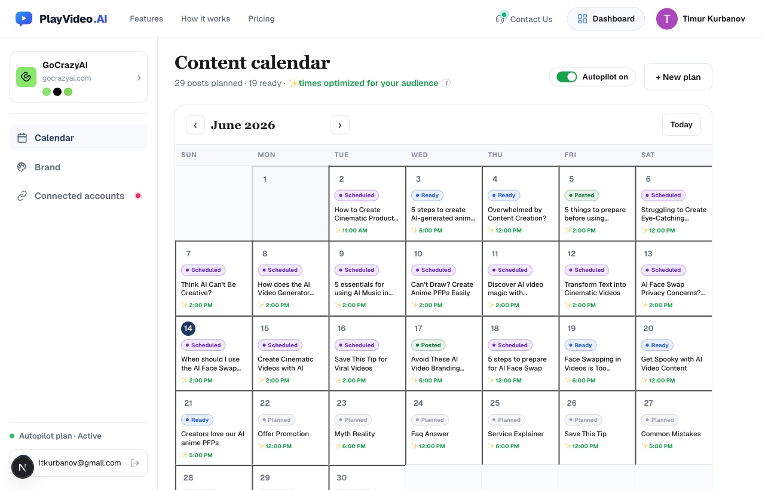Click the red notification dot on Connected accounts

(x=138, y=195)
